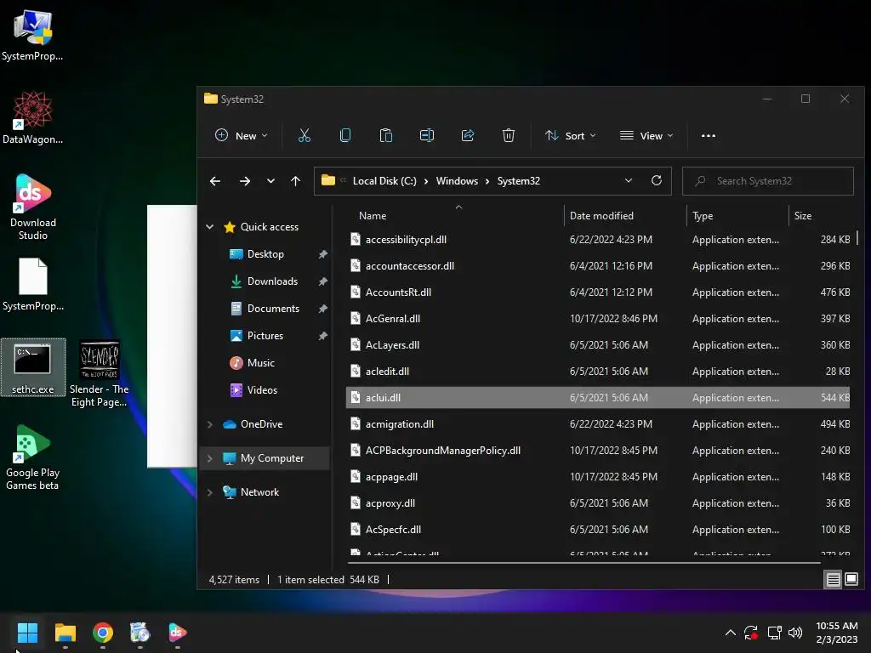Screen dimensions: 871x653
Task: Open Download Studio taskbar icon
Action: coord(177,633)
